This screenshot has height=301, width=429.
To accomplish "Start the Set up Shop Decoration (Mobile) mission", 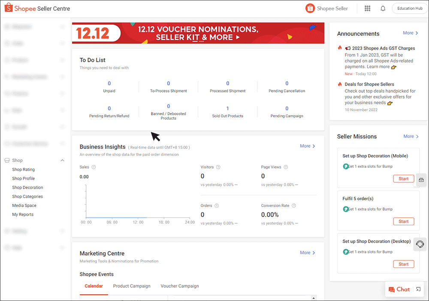I will (403, 179).
